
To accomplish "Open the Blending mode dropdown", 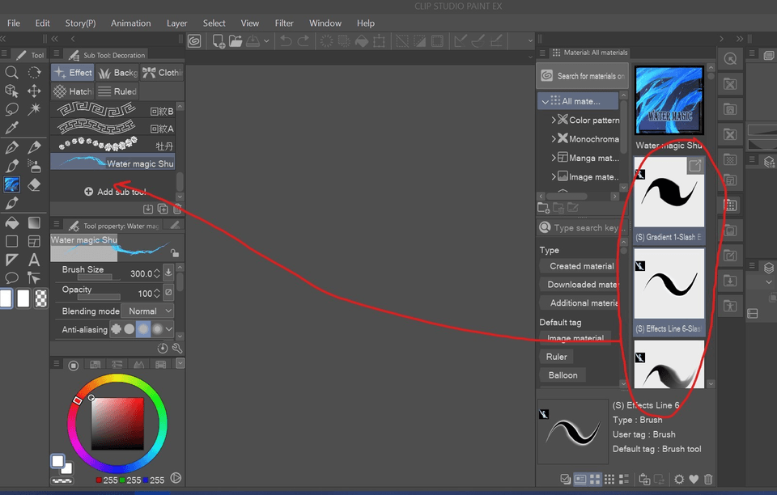I will click(x=148, y=311).
